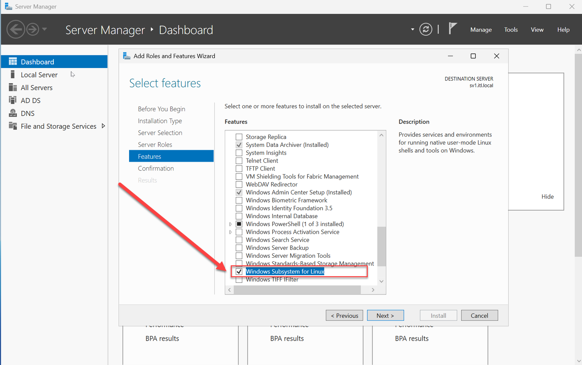
Task: Check the Windows Server Backup feature
Action: tap(239, 248)
